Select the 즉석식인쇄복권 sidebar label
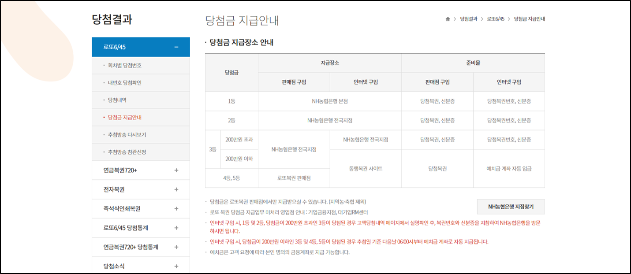This screenshot has height=274, width=631. 122,208
